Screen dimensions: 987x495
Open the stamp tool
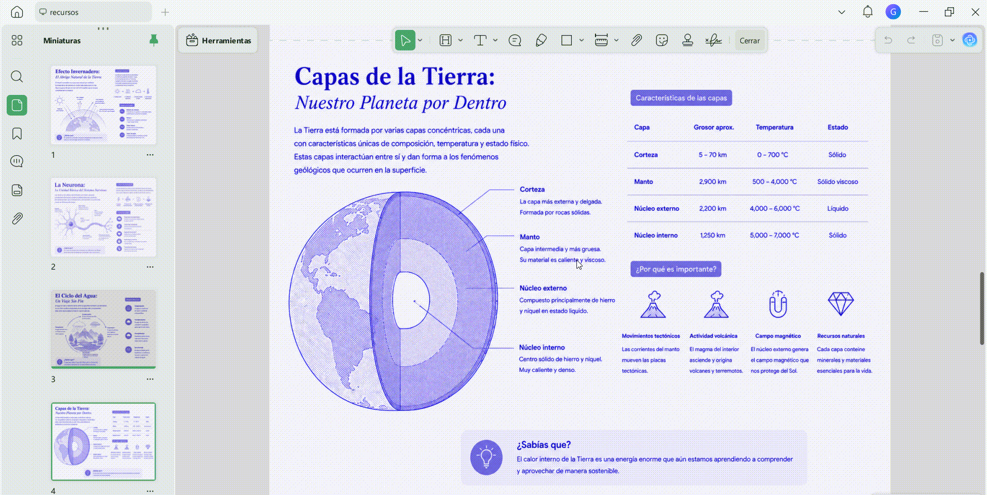(688, 40)
